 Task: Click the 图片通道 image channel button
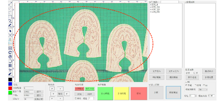click(x=192, y=77)
